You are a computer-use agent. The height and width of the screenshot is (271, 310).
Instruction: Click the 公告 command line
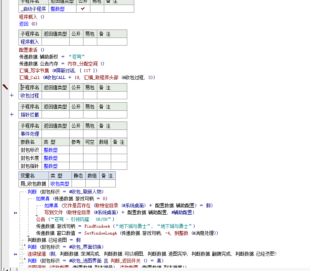coord(75,219)
